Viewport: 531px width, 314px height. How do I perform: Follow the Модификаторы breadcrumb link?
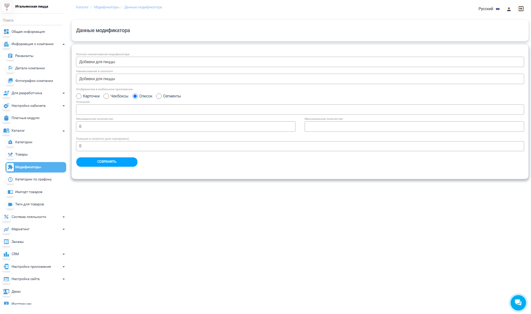106,7
